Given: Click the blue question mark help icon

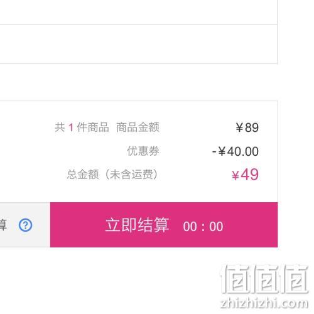Looking at the screenshot, I should click(25, 225).
